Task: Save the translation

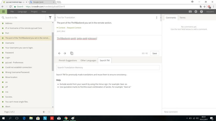Action: point(155,53)
